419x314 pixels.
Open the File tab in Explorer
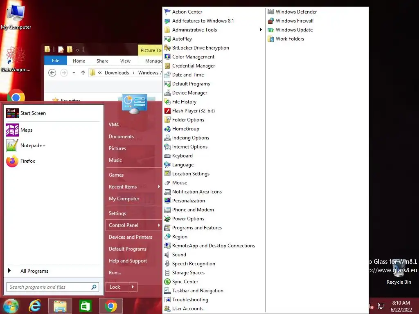[56, 61]
